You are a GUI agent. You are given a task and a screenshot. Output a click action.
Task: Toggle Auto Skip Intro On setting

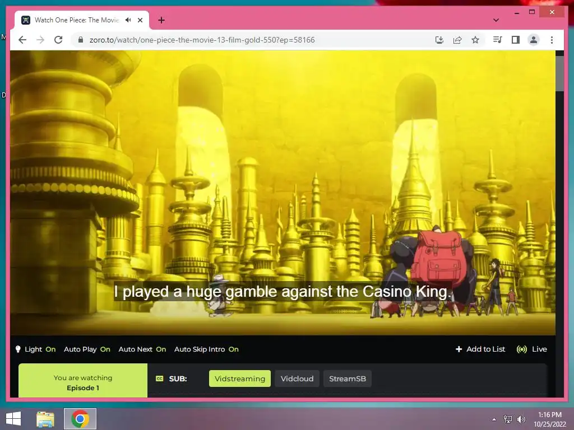click(x=206, y=349)
